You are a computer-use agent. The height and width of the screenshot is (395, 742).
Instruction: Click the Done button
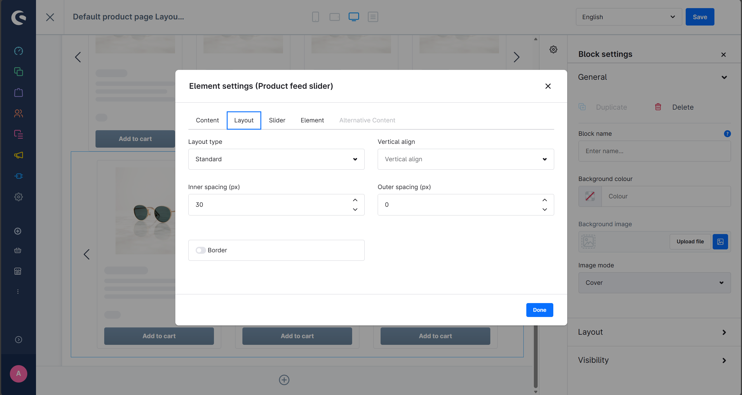[x=539, y=310]
